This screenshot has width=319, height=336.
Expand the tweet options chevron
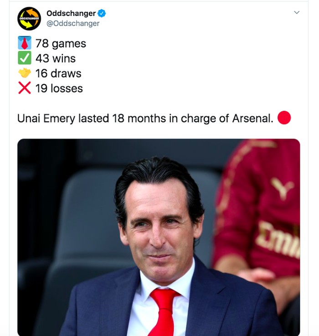coord(297,13)
